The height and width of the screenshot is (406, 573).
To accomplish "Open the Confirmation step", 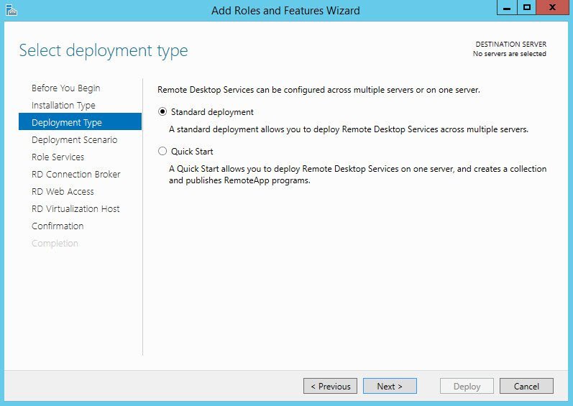I will tap(58, 226).
